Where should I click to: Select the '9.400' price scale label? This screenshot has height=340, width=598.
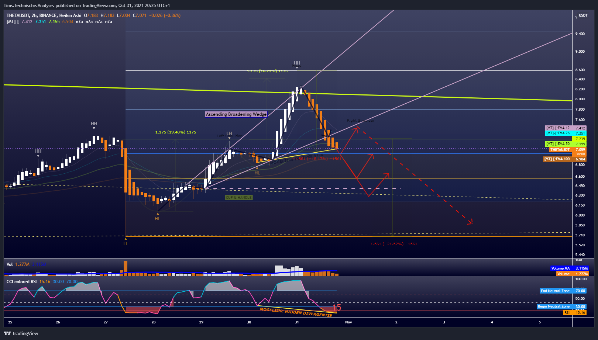coord(580,34)
